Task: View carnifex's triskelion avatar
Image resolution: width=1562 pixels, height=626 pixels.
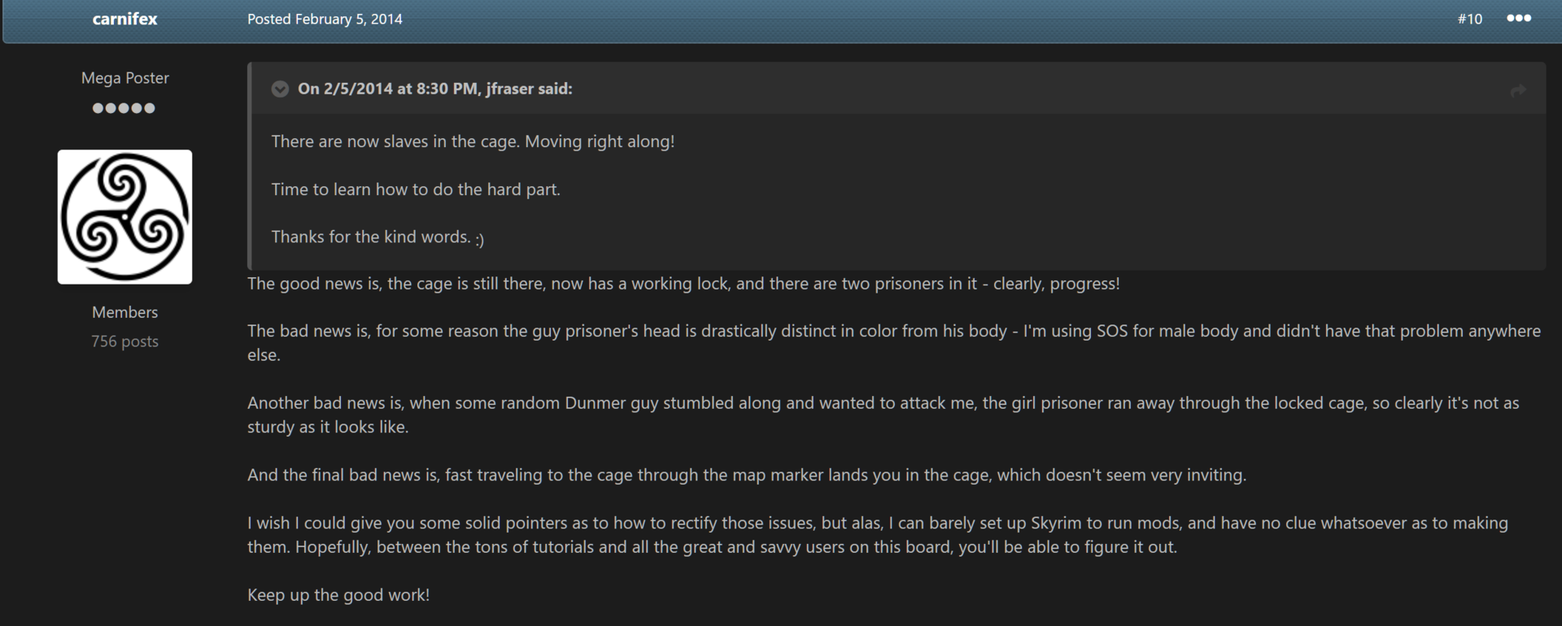Action: point(124,217)
